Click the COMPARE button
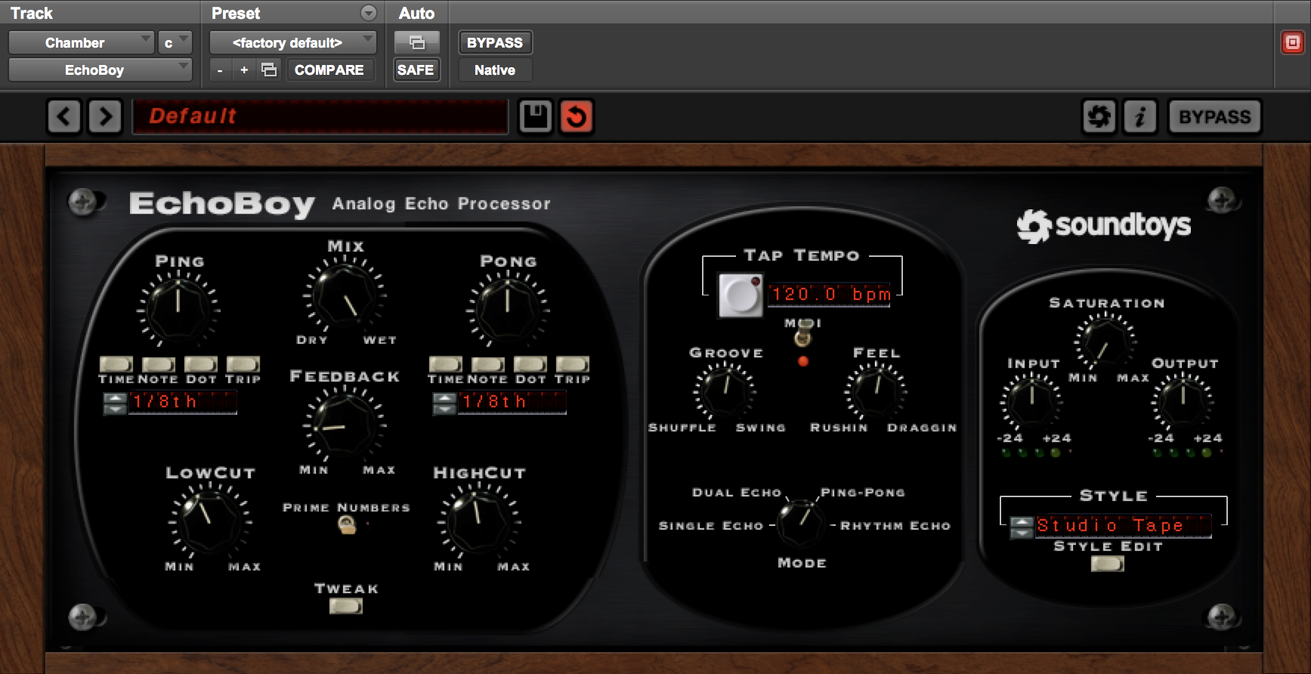This screenshot has height=674, width=1311. 329,70
